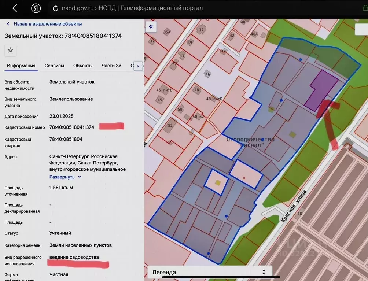Reveal hidden tabs with the right arrow

click(138, 66)
